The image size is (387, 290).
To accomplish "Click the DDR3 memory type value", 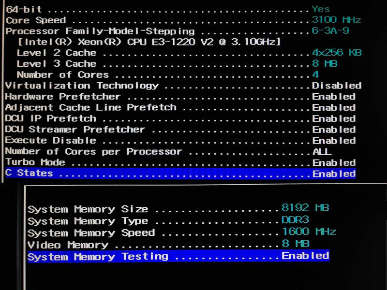I will (295, 219).
